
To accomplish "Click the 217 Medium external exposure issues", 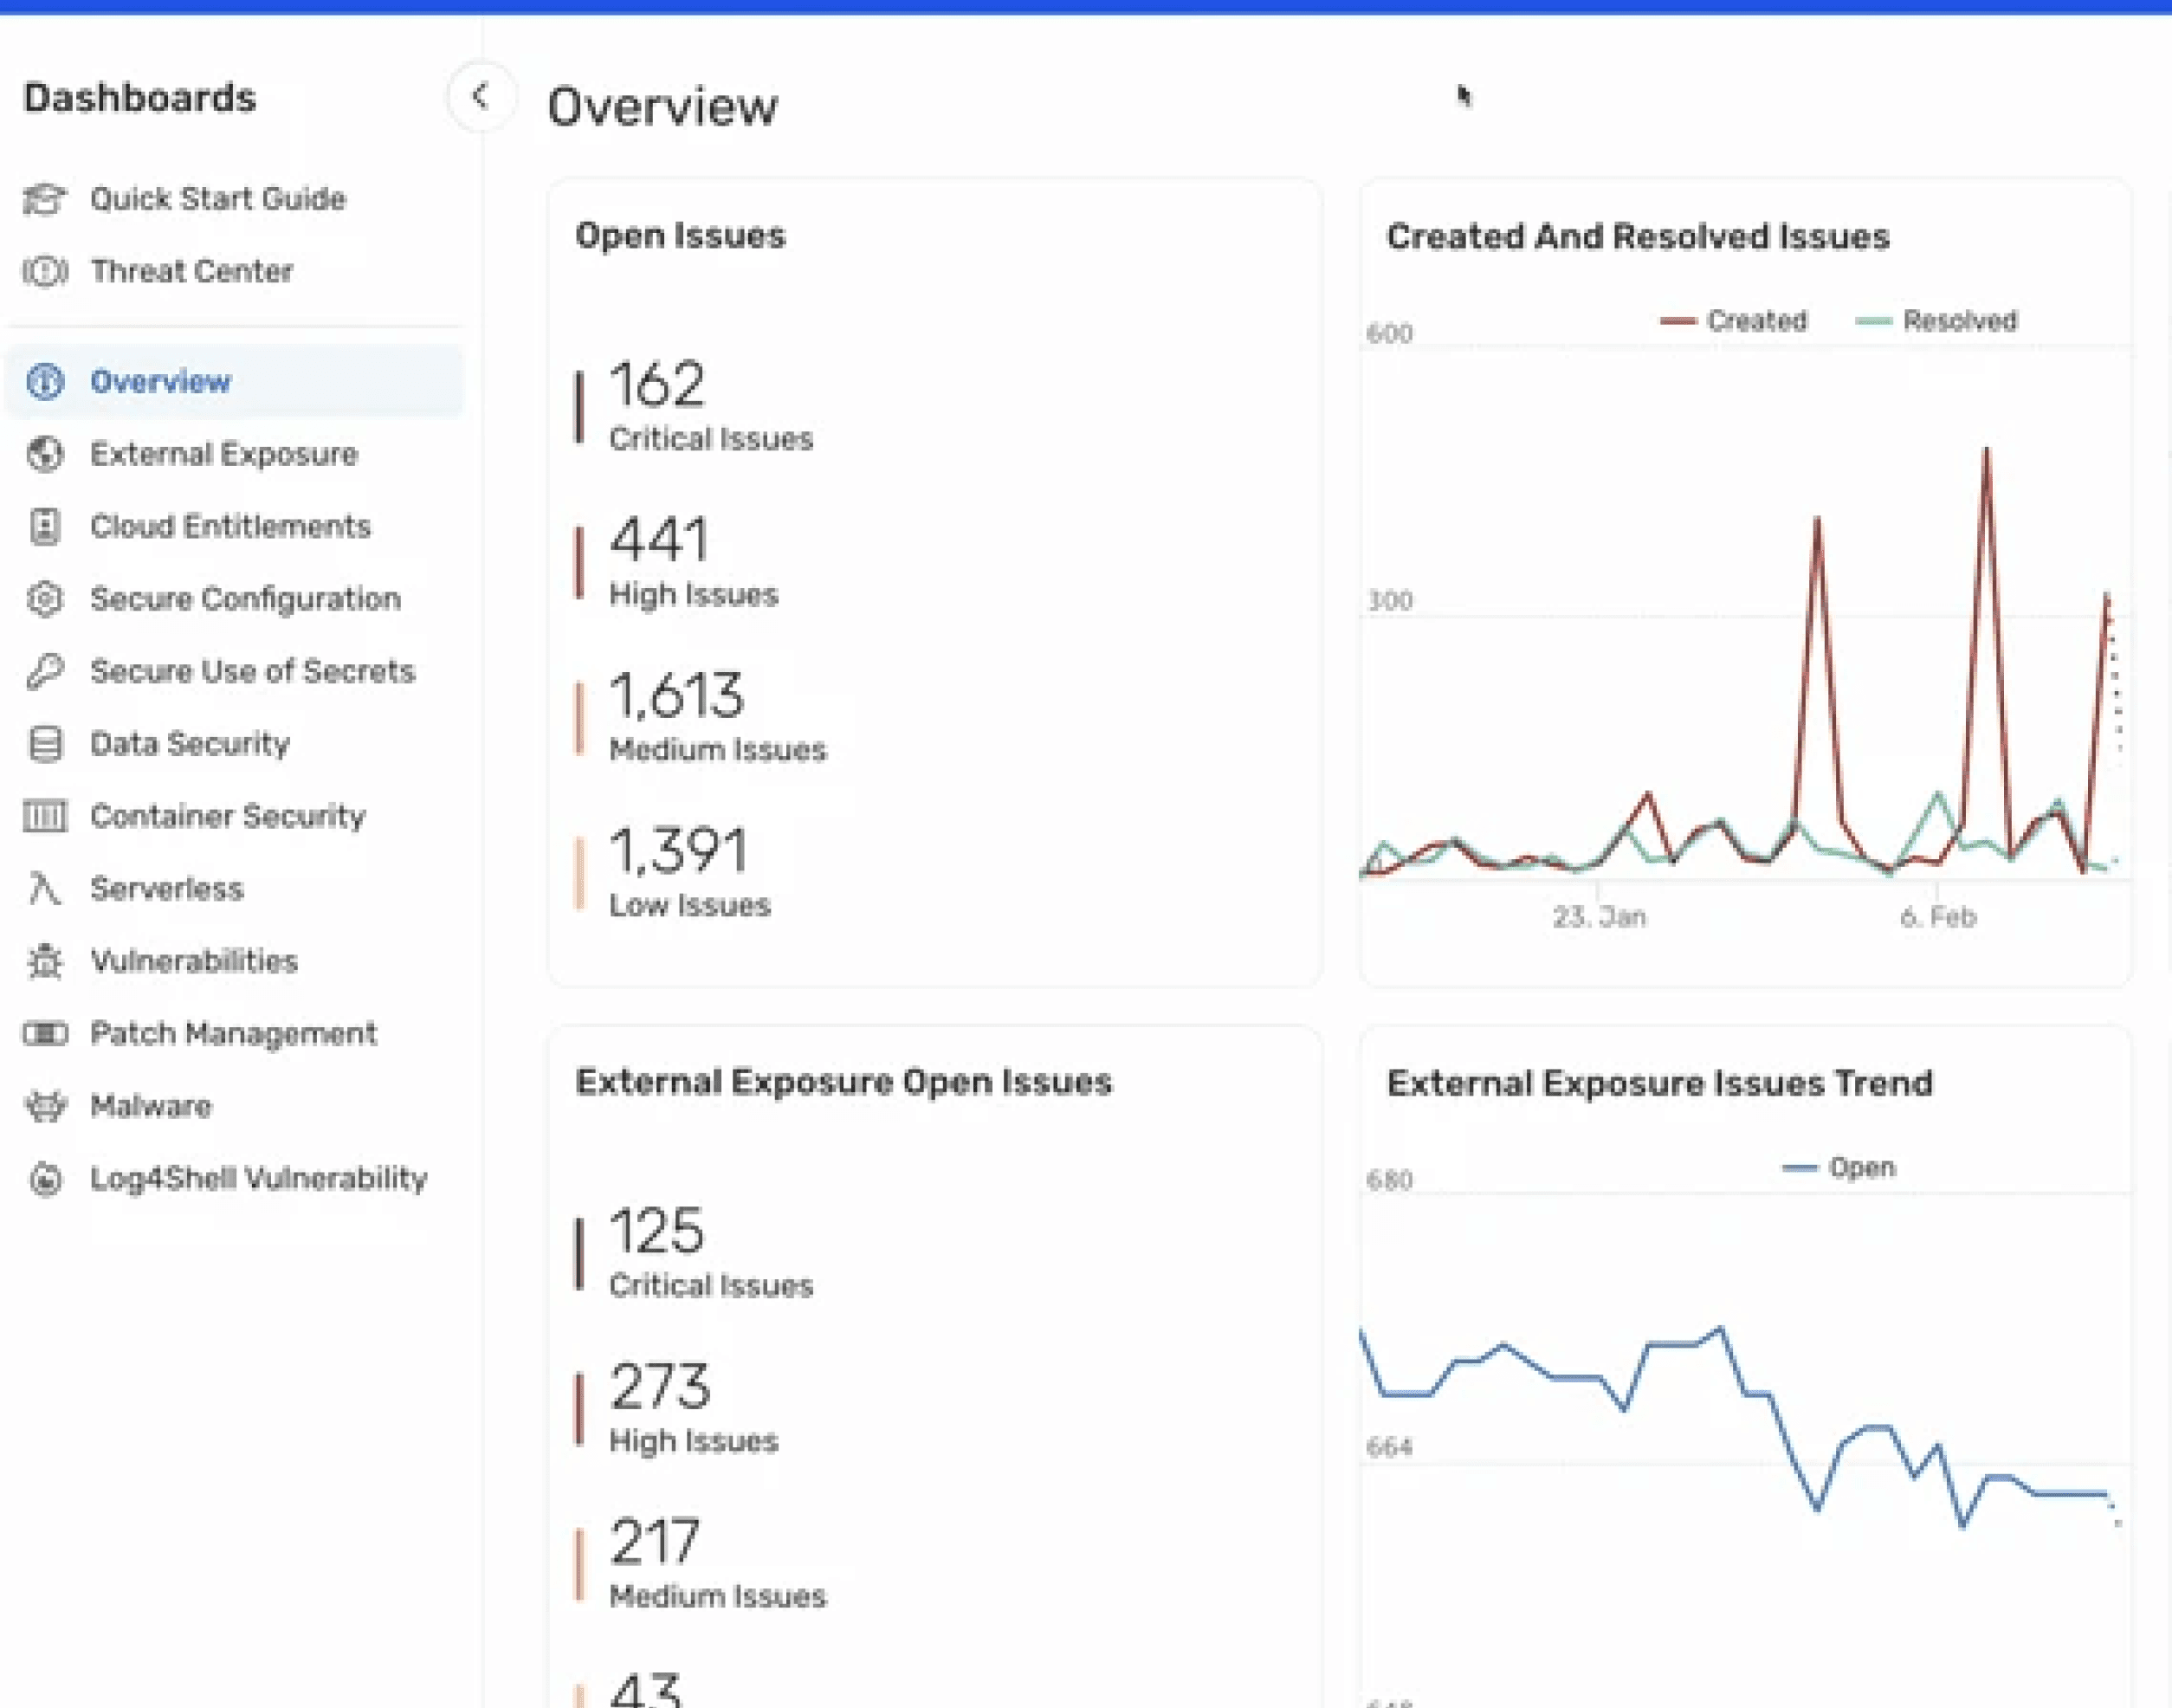I will pos(655,1542).
